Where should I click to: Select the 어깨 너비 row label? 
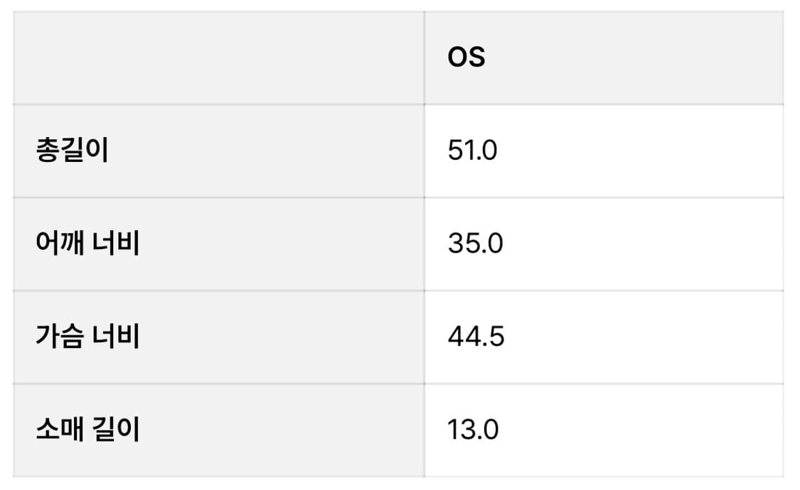click(87, 244)
